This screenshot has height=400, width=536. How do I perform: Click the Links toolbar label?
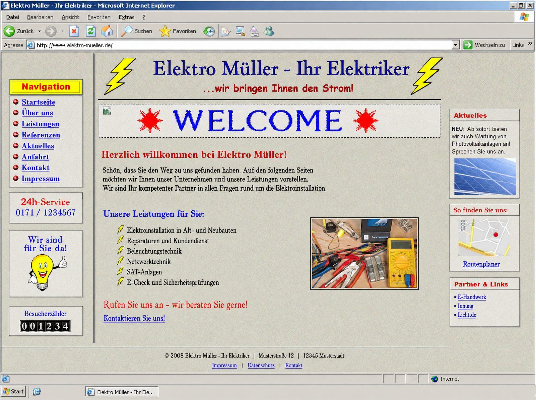[518, 45]
